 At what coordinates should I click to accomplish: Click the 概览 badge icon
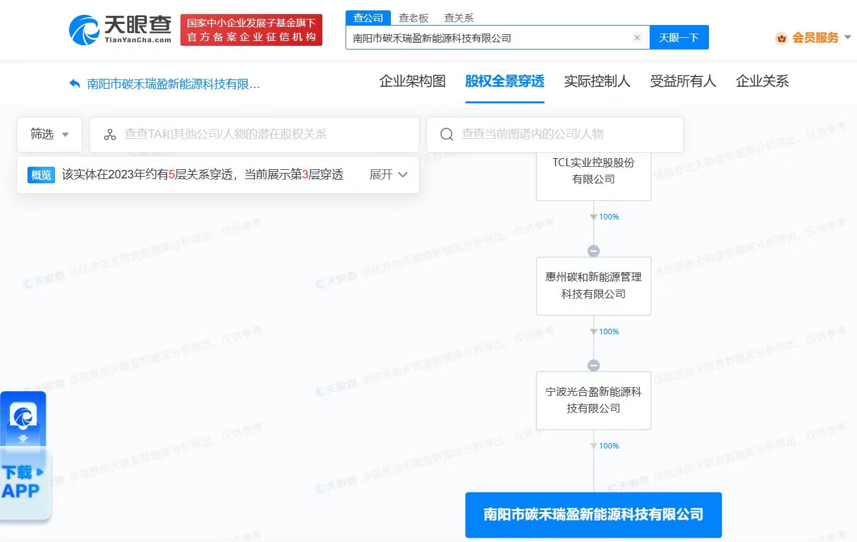(x=40, y=175)
